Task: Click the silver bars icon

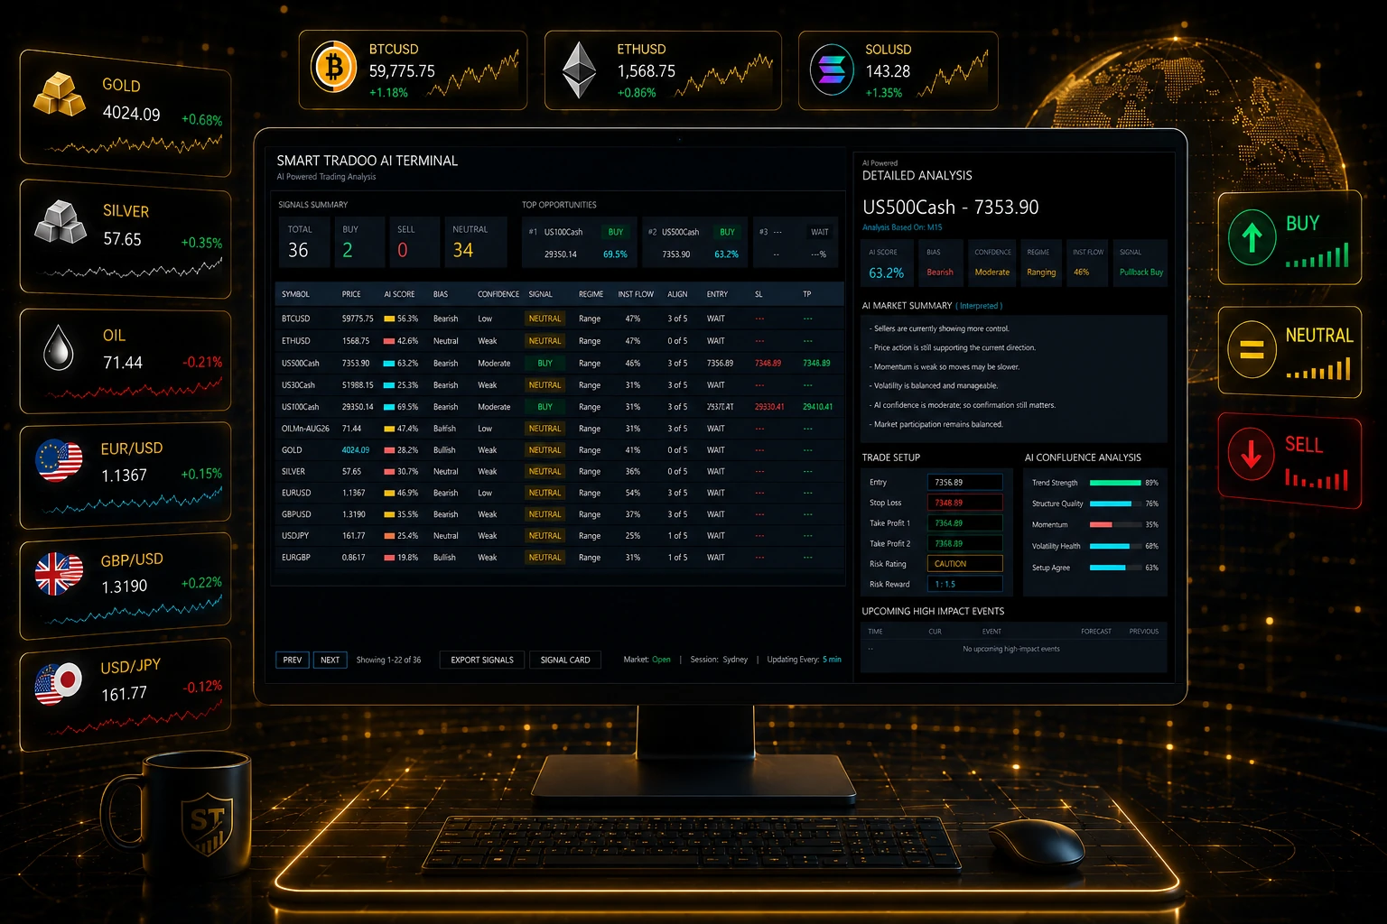Action: (60, 222)
